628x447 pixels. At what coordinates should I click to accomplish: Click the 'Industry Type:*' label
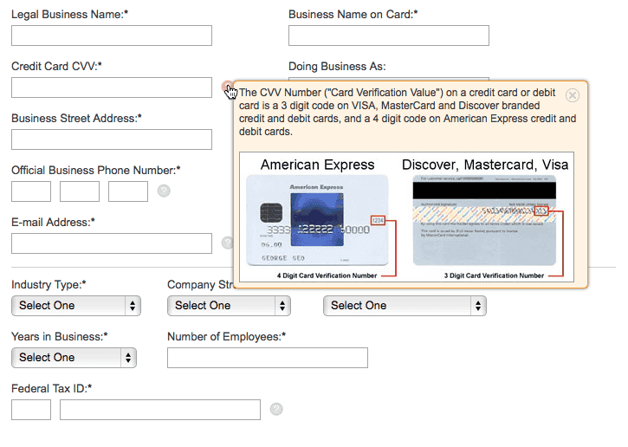49,284
